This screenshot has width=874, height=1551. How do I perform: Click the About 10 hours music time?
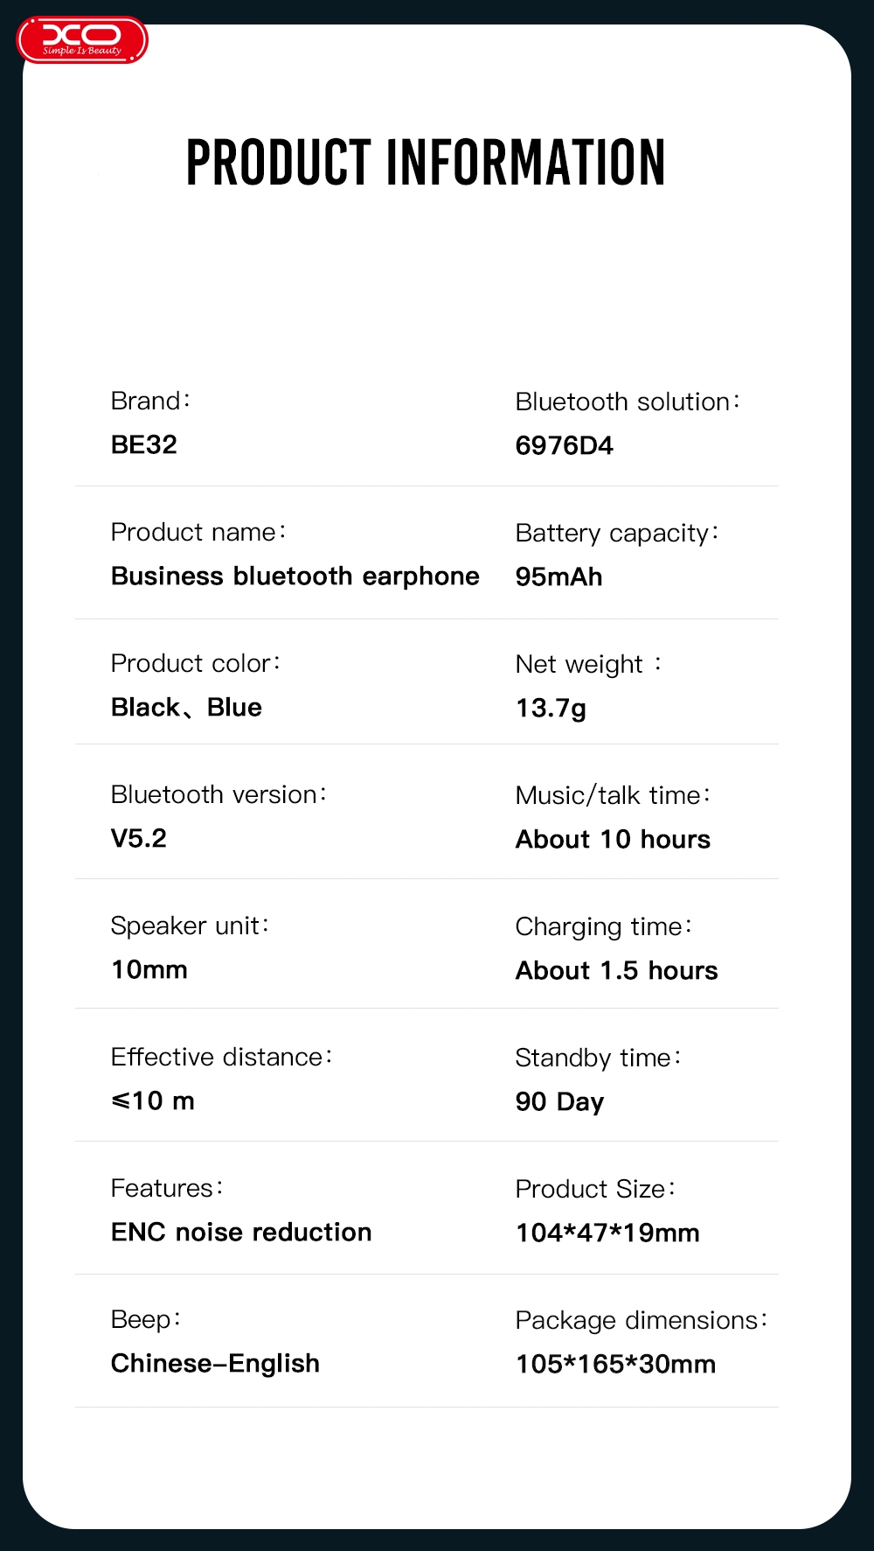coord(613,839)
